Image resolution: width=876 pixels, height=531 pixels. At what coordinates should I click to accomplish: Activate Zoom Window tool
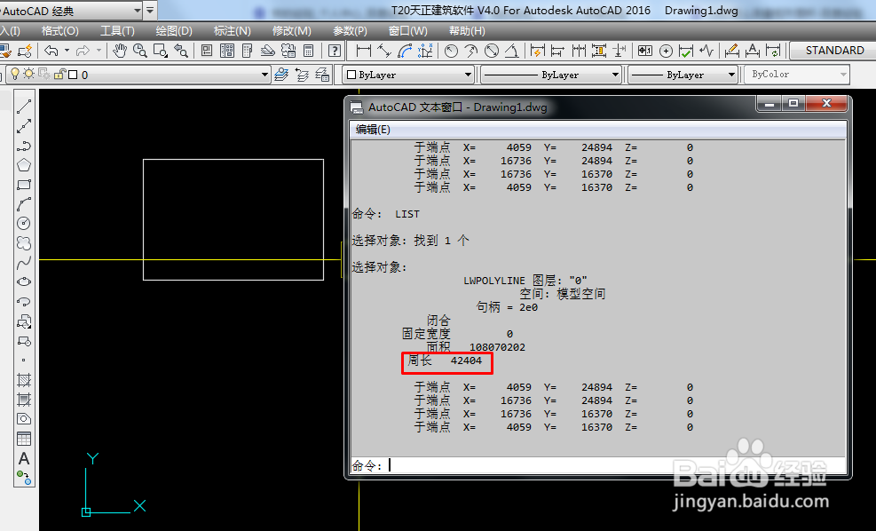[161, 51]
